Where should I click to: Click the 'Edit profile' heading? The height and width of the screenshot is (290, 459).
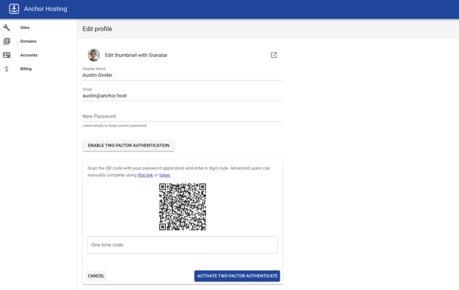97,29
